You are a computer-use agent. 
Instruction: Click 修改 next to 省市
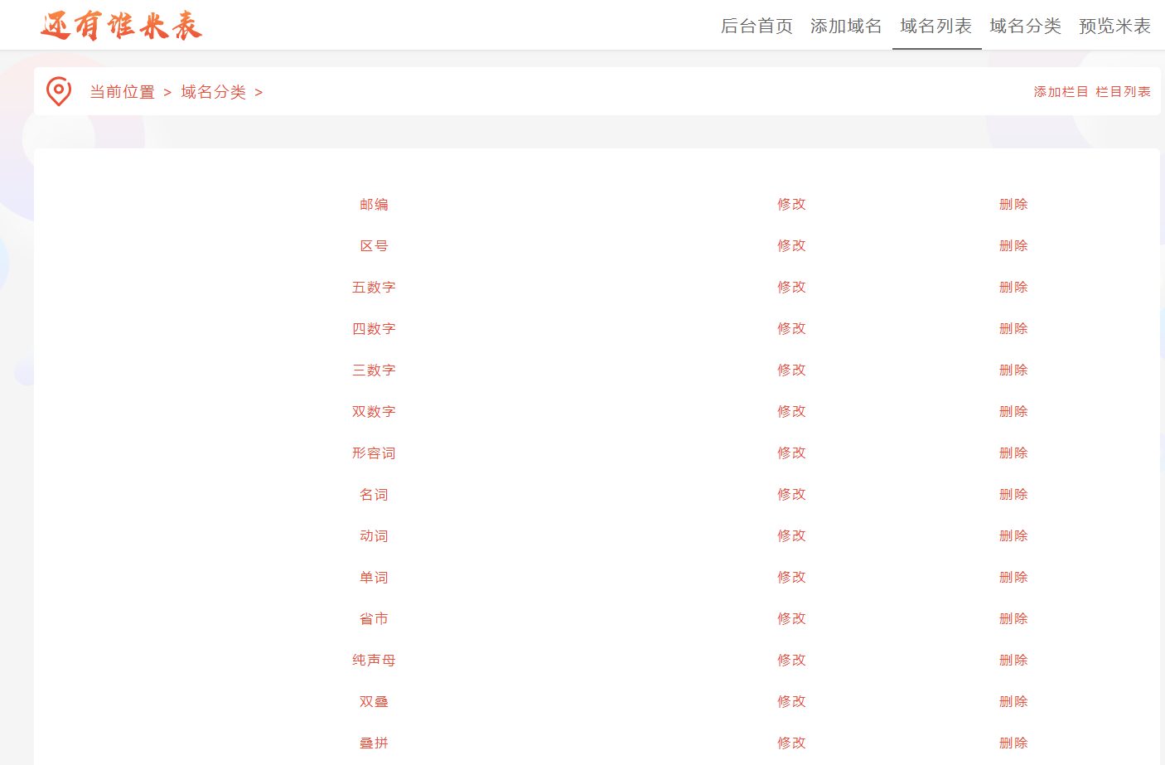[x=791, y=619]
